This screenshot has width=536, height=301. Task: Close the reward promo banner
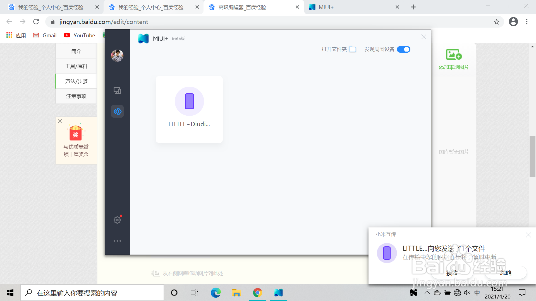click(60, 121)
